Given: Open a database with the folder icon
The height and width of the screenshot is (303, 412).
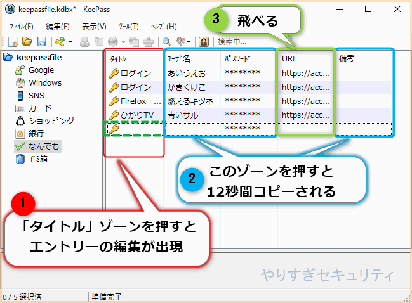Looking at the screenshot, I should (x=27, y=41).
